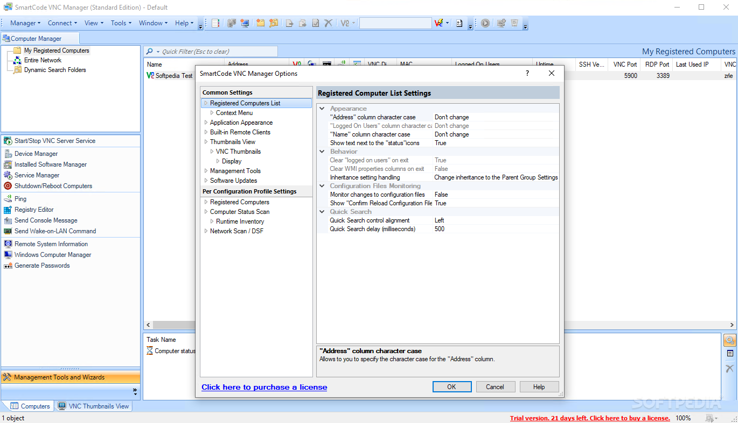Image resolution: width=738 pixels, height=423 pixels.
Task: Collapse the Appearance property category
Action: [322, 109]
